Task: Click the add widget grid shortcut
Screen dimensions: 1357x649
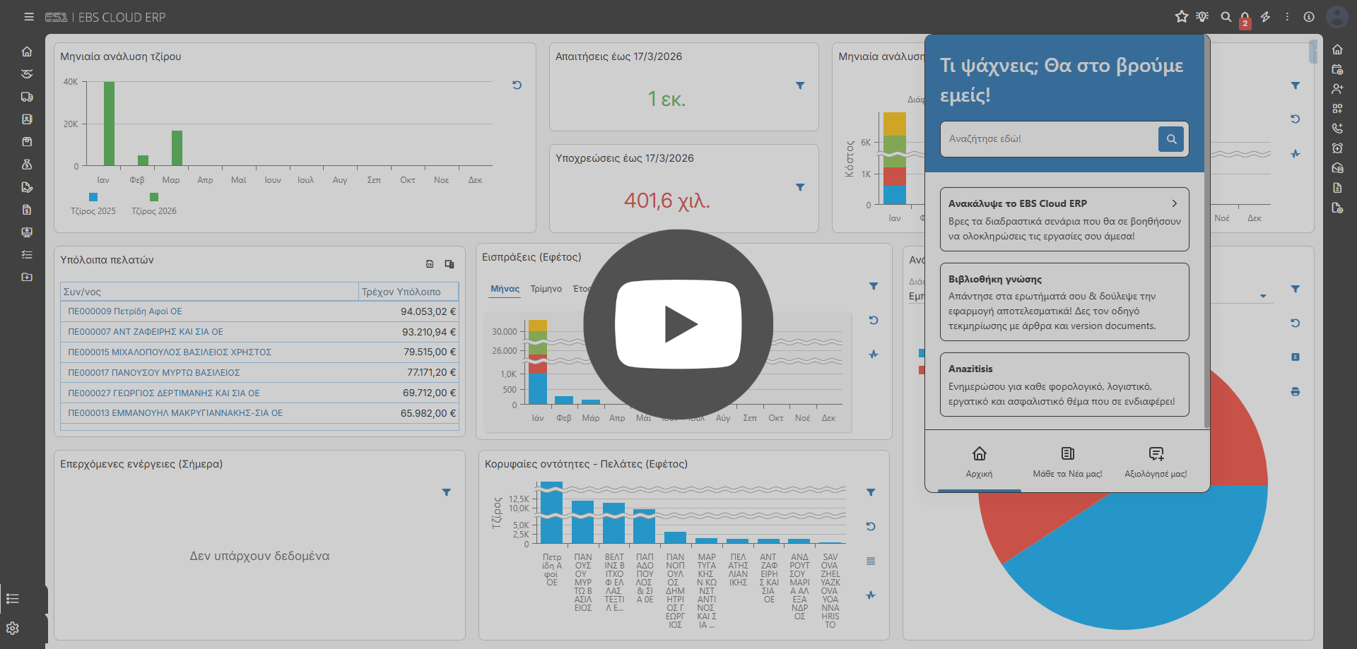Action: (x=1337, y=109)
